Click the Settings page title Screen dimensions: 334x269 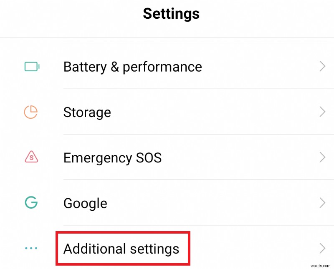click(x=171, y=14)
